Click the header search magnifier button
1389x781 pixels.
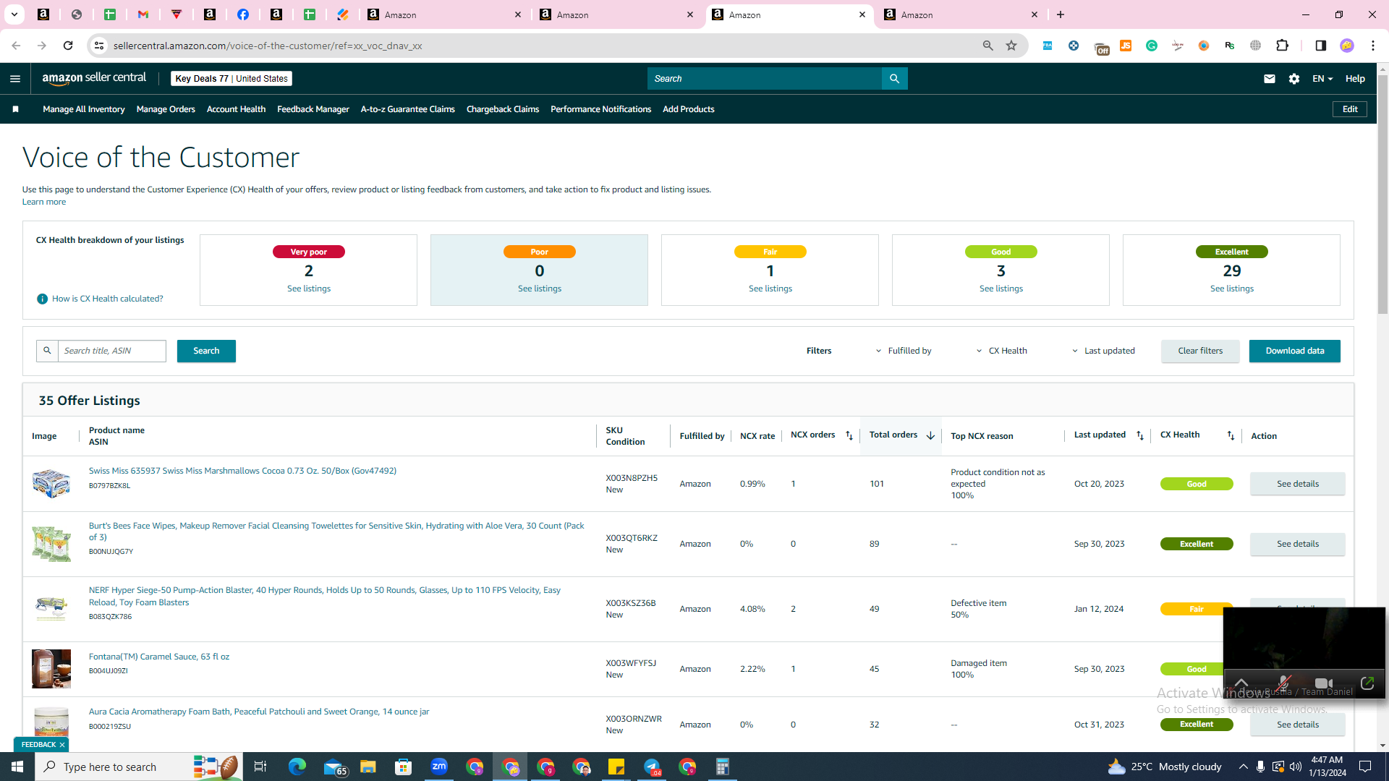[x=894, y=79]
